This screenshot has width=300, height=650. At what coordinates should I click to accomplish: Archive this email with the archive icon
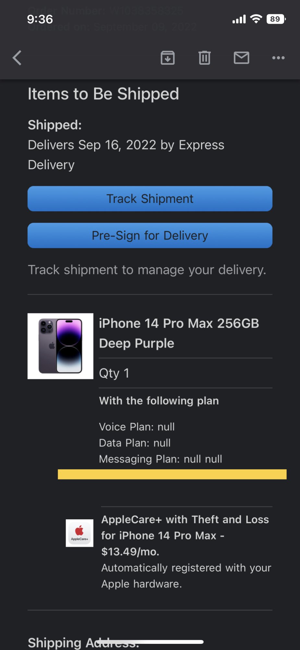[168, 58]
